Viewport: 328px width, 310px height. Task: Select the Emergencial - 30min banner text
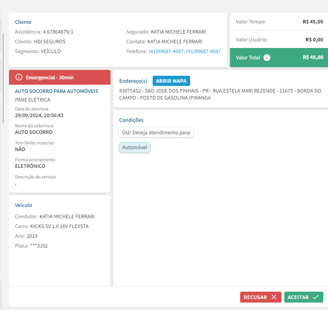coord(50,77)
